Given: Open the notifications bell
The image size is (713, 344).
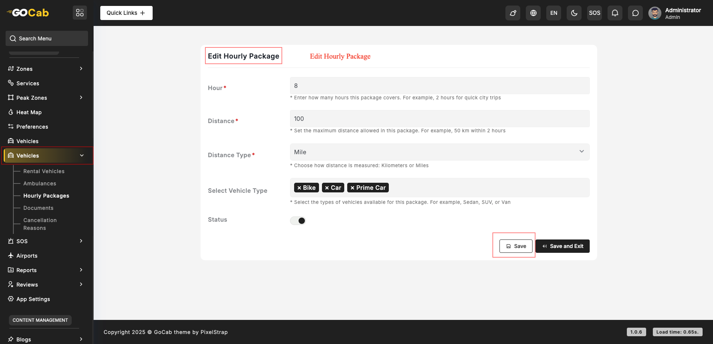Looking at the screenshot, I should point(615,13).
